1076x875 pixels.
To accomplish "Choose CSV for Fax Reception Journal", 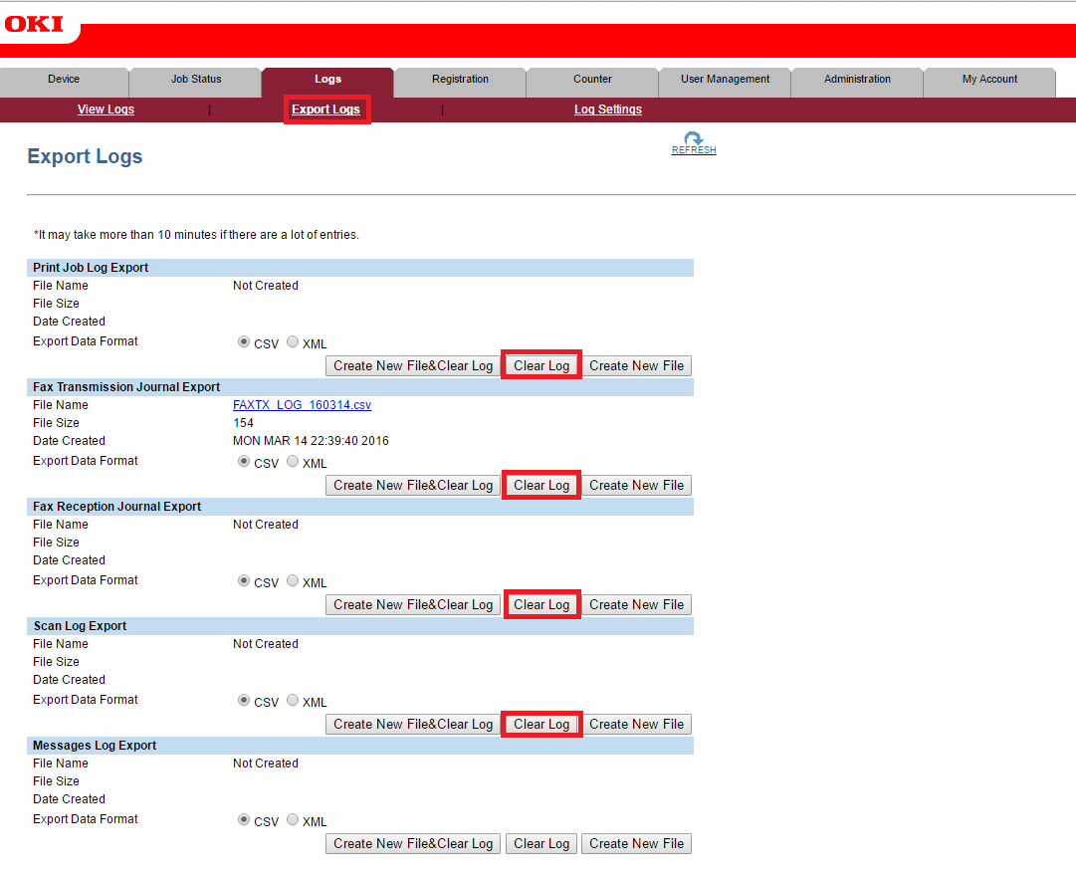I will pyautogui.click(x=244, y=580).
